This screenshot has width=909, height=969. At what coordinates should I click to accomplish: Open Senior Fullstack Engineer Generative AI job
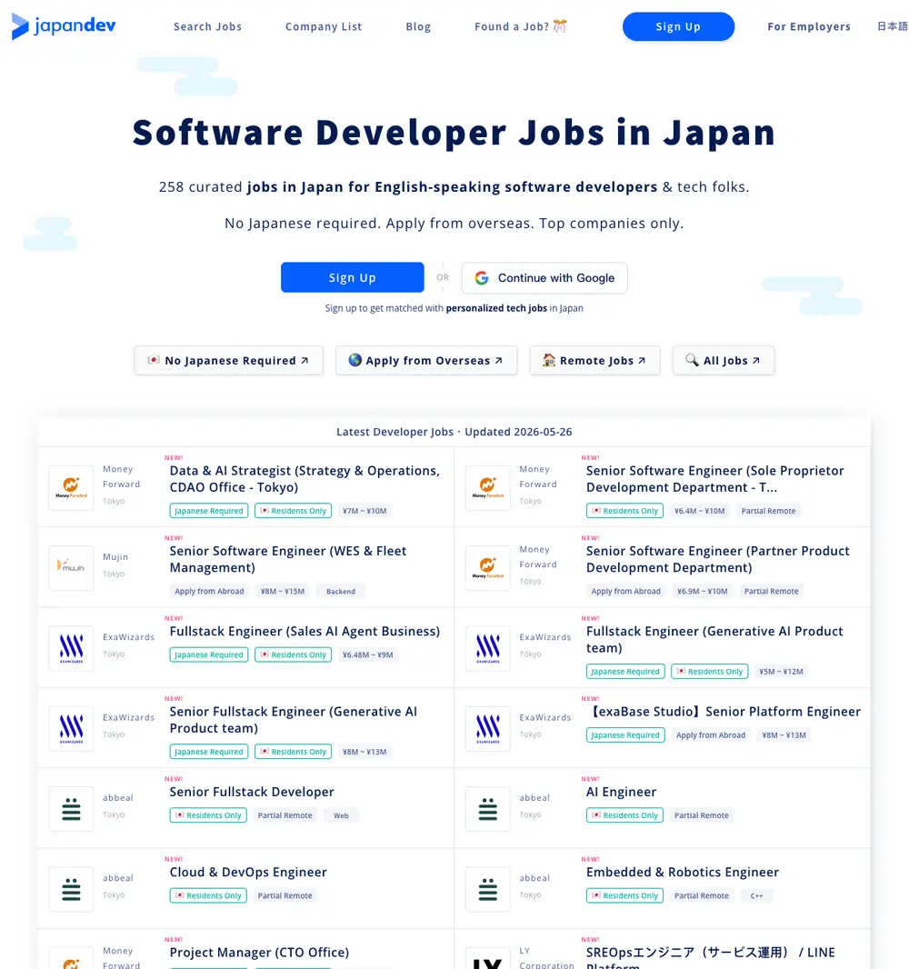click(x=293, y=720)
